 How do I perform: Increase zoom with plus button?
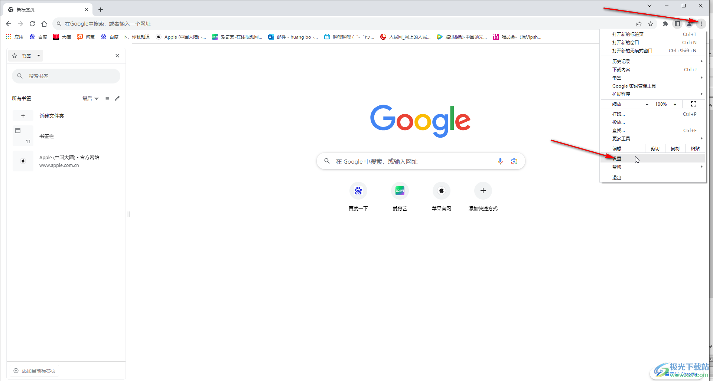pyautogui.click(x=675, y=104)
